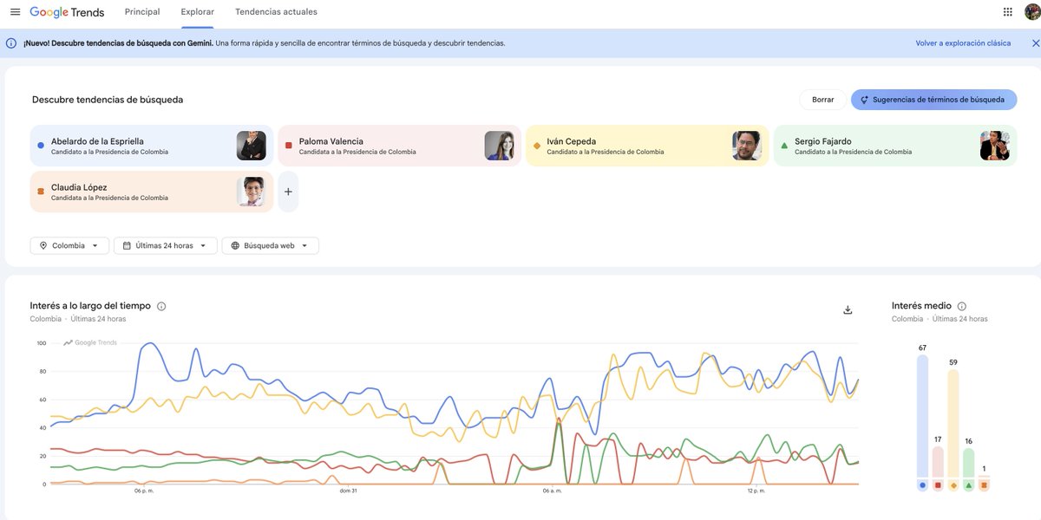The height and width of the screenshot is (520, 1041).
Task: Show help for Interés a lo largo del tiempo
Action: [161, 306]
